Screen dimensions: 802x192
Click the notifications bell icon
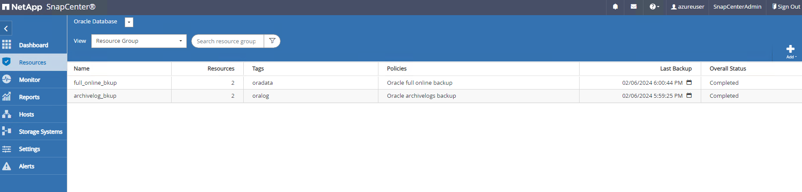click(x=615, y=7)
